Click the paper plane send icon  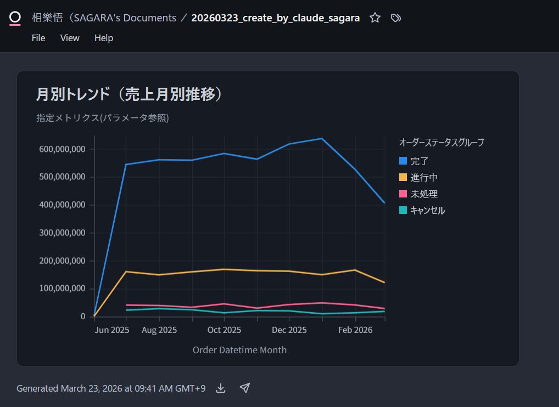click(245, 388)
